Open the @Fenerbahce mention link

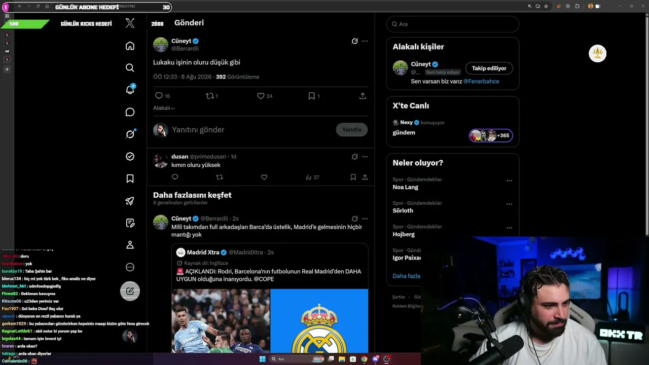(481, 81)
